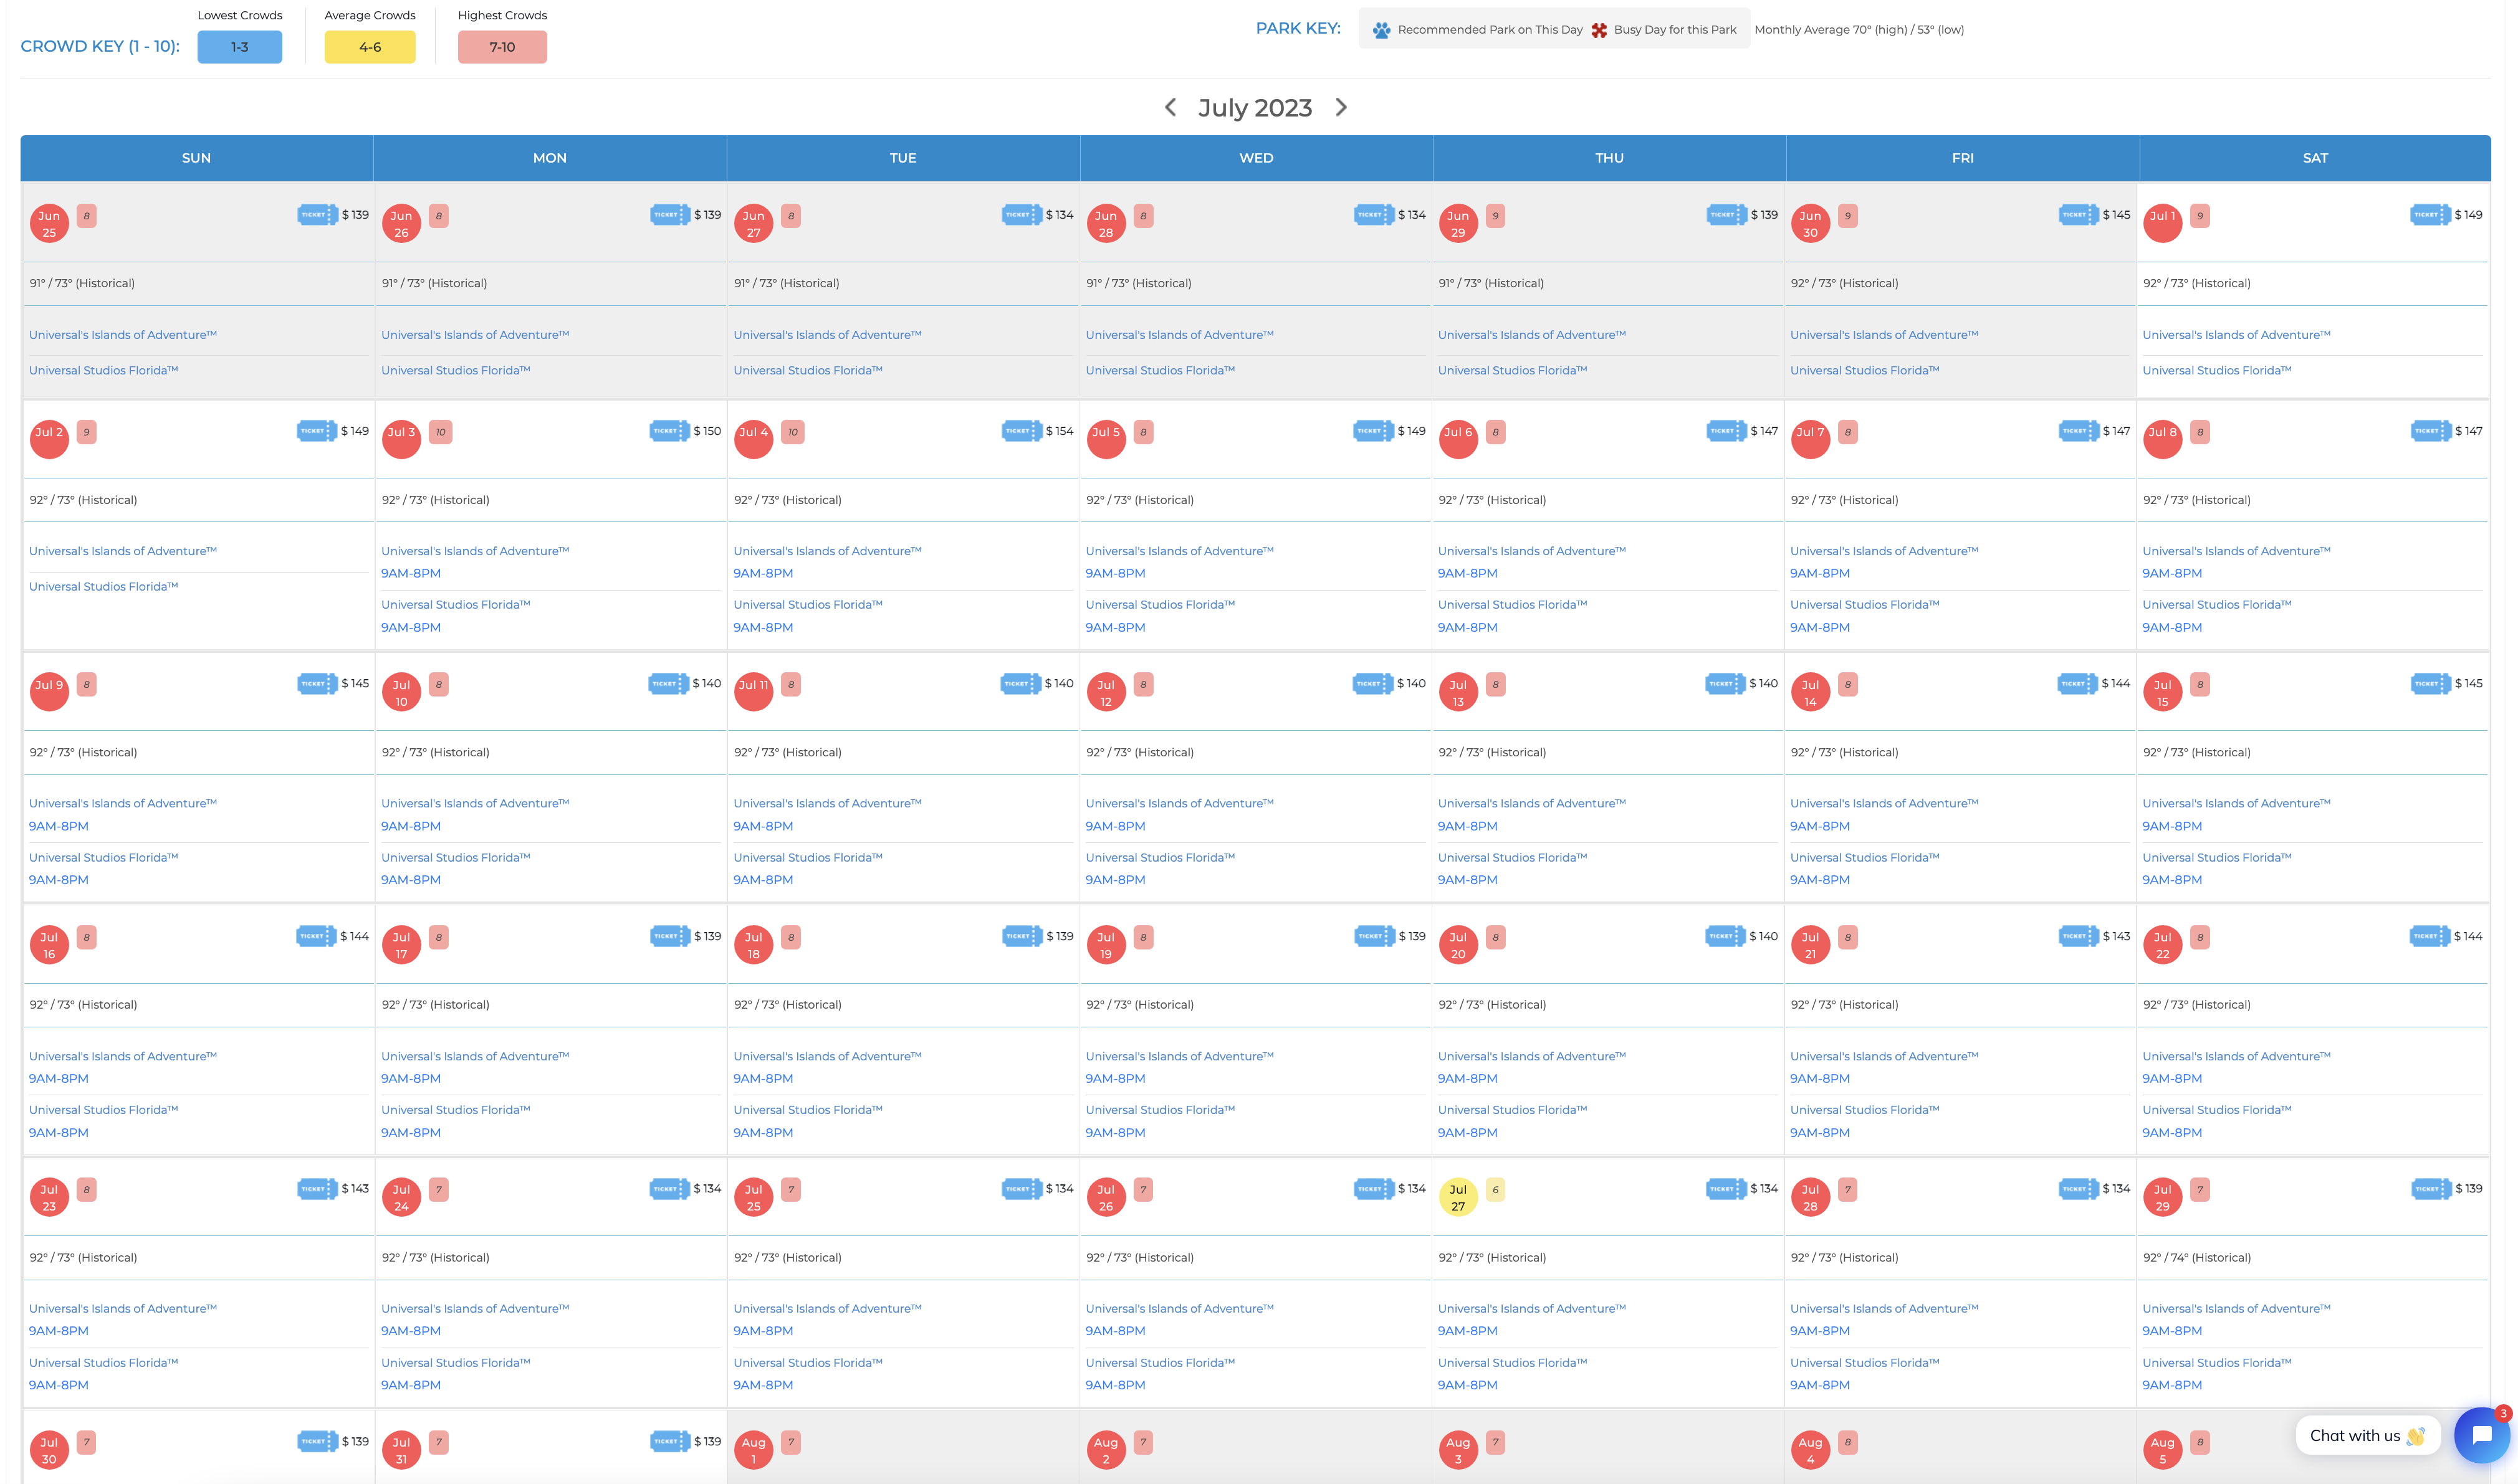
Task: Click the ticket icon for Jul 6
Action: tap(1726, 431)
